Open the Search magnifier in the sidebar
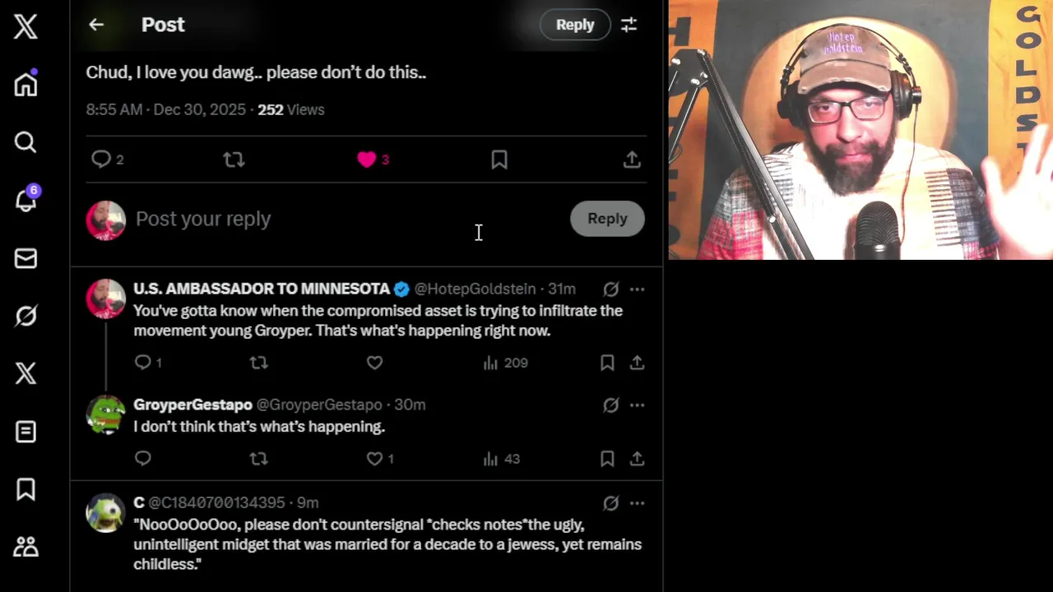 tap(26, 142)
